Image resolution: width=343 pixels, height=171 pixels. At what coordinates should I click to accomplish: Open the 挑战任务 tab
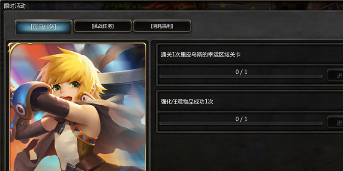103,26
